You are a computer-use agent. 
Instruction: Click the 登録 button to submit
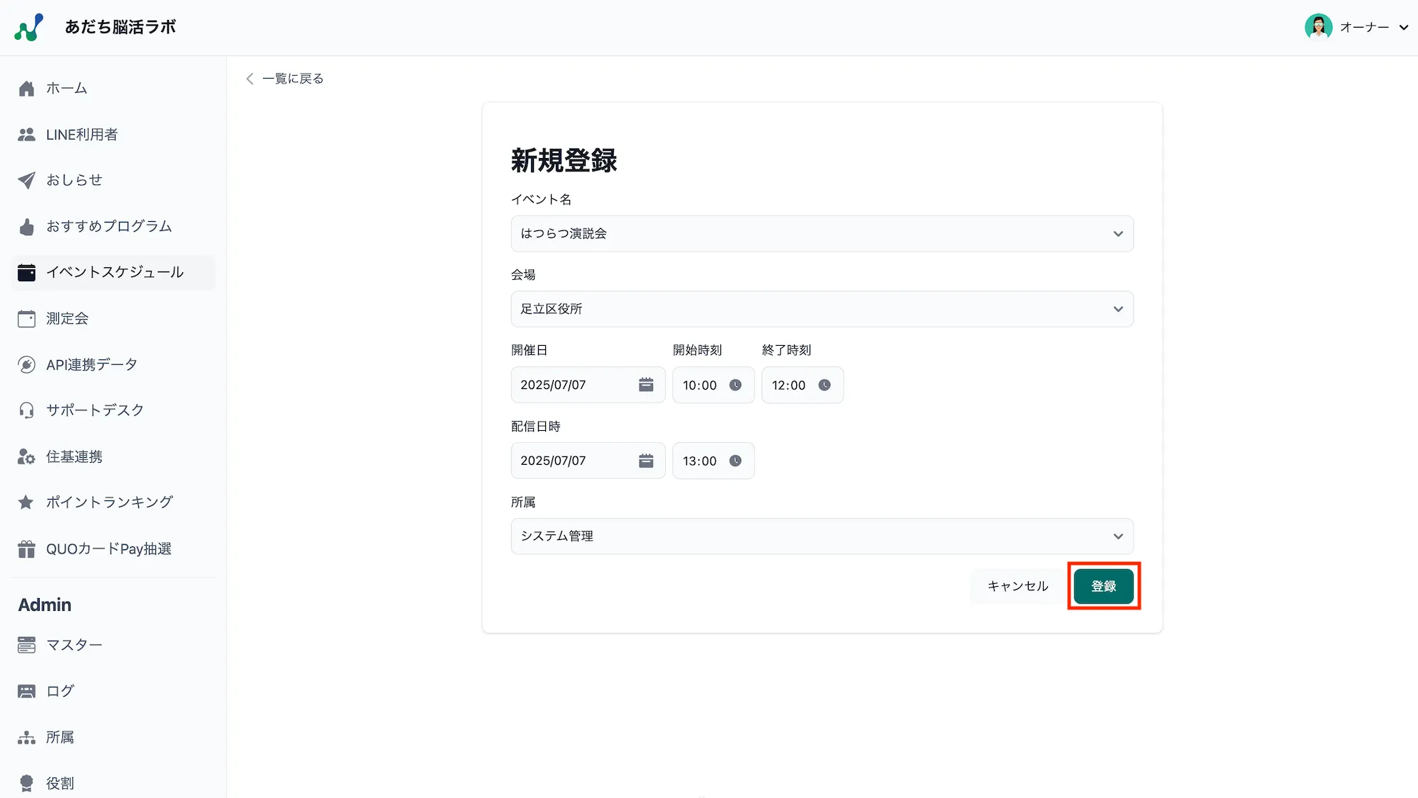pyautogui.click(x=1103, y=586)
